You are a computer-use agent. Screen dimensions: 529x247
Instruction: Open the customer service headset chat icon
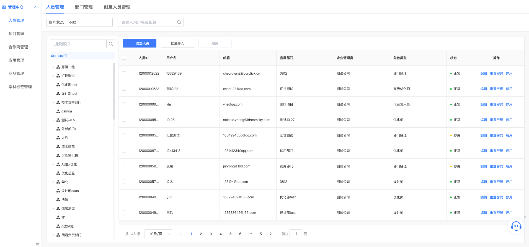[x=516, y=227]
